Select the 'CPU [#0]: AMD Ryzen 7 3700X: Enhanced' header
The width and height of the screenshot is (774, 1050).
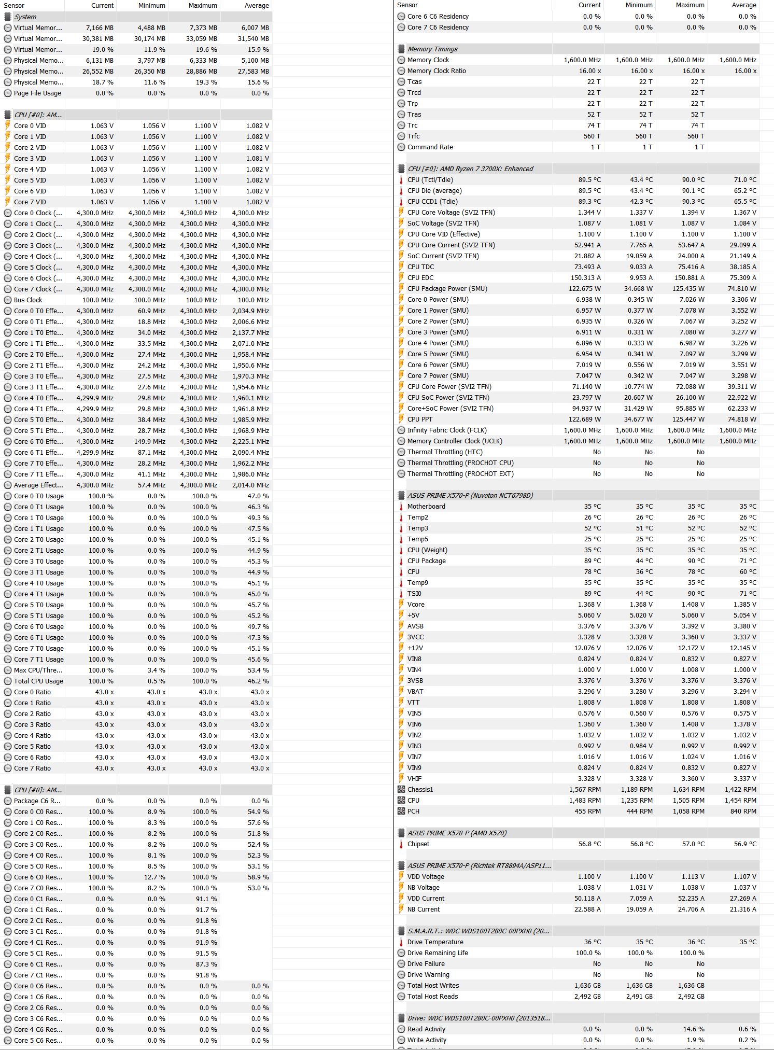click(578, 169)
